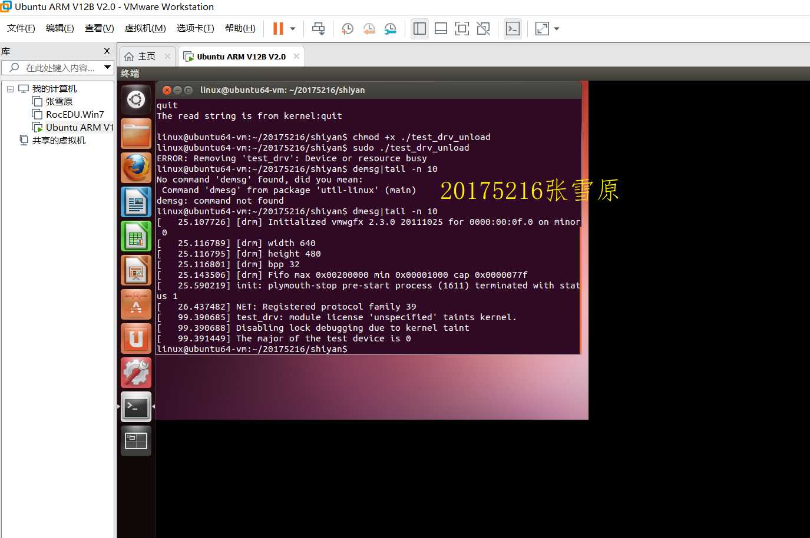Open stretch display dropdown arrow
The image size is (810, 538).
click(557, 28)
